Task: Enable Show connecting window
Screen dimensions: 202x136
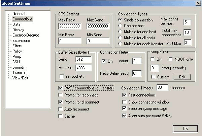Action: tap(125, 102)
